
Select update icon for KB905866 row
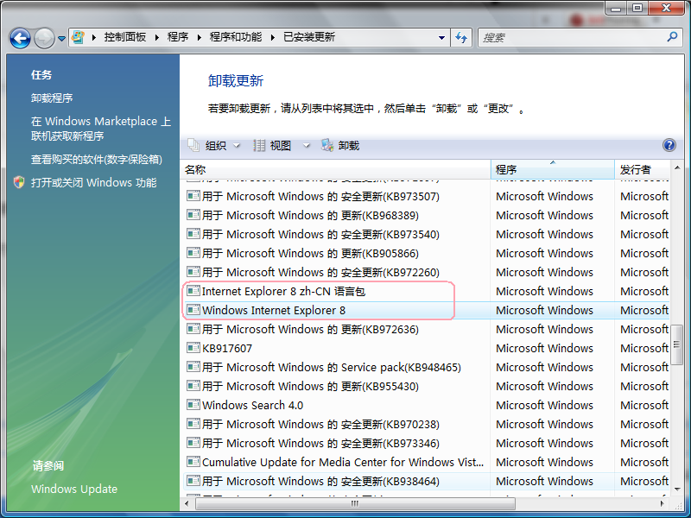(x=193, y=253)
